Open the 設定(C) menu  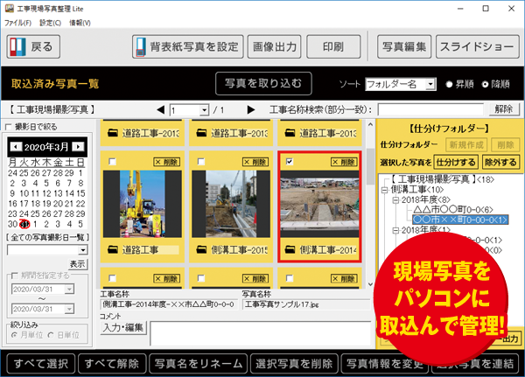coord(50,23)
